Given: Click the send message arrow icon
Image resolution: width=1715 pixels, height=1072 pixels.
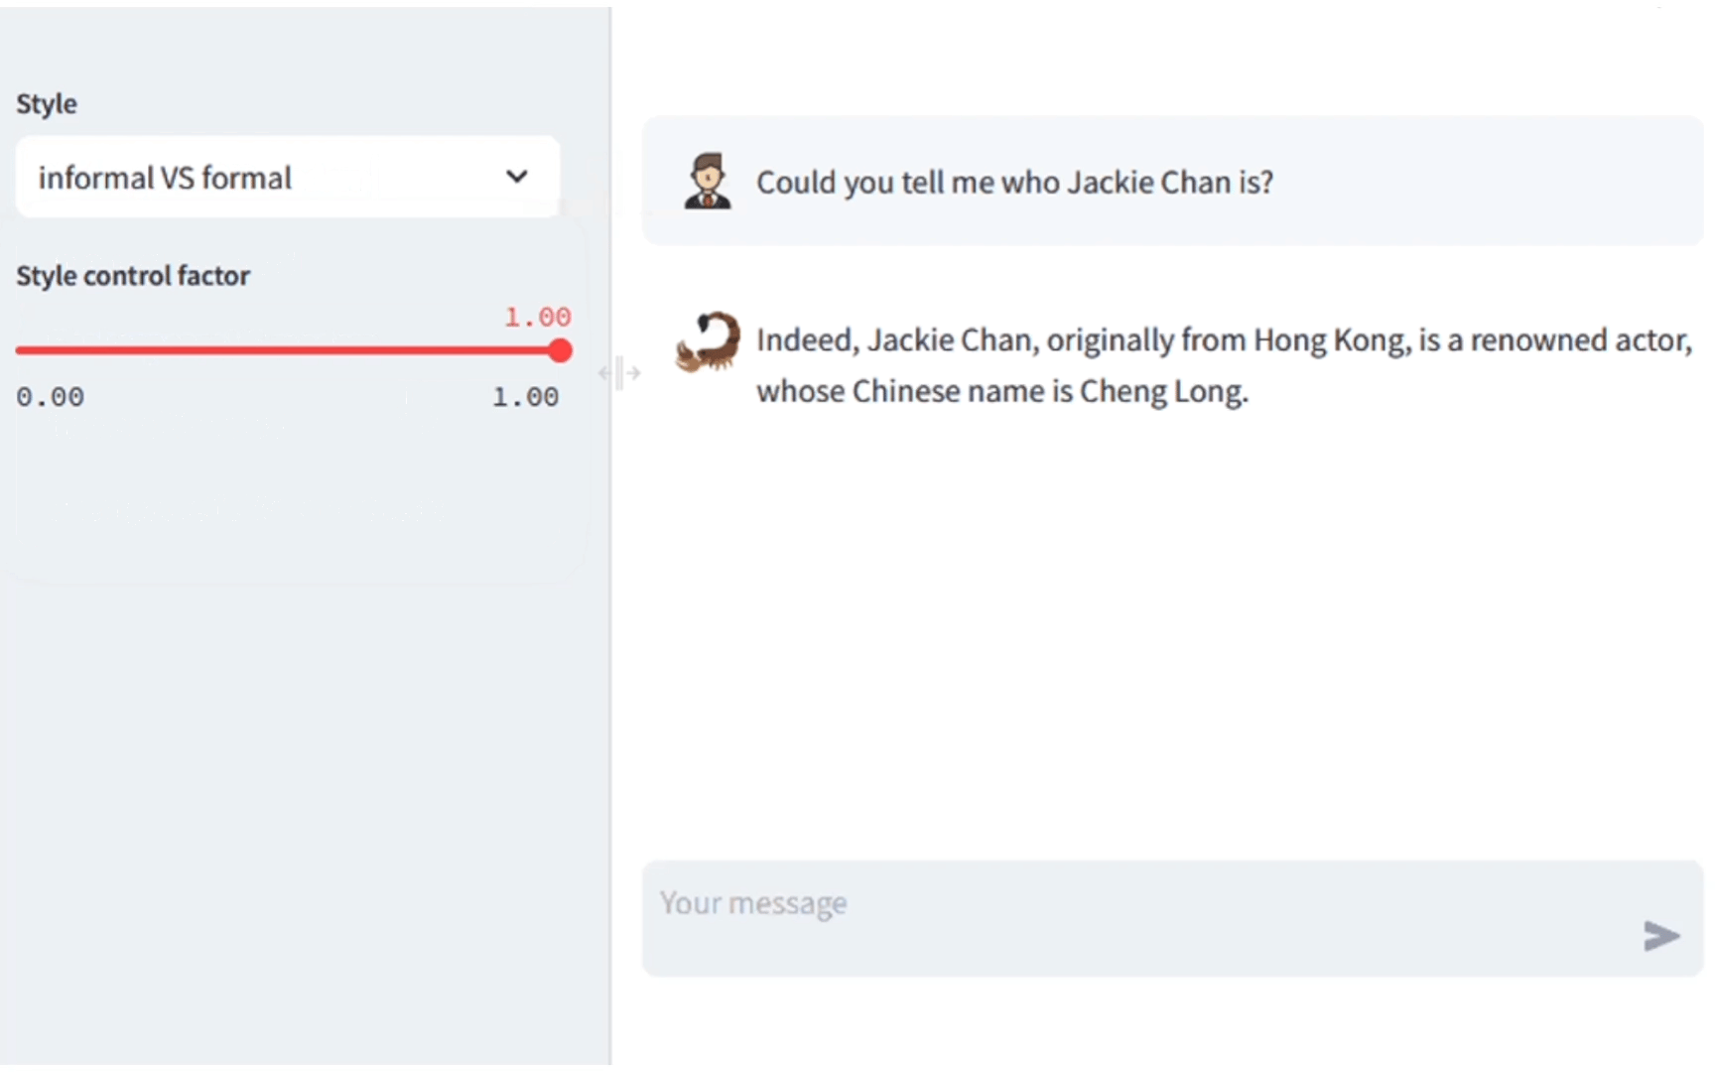Looking at the screenshot, I should [1660, 935].
